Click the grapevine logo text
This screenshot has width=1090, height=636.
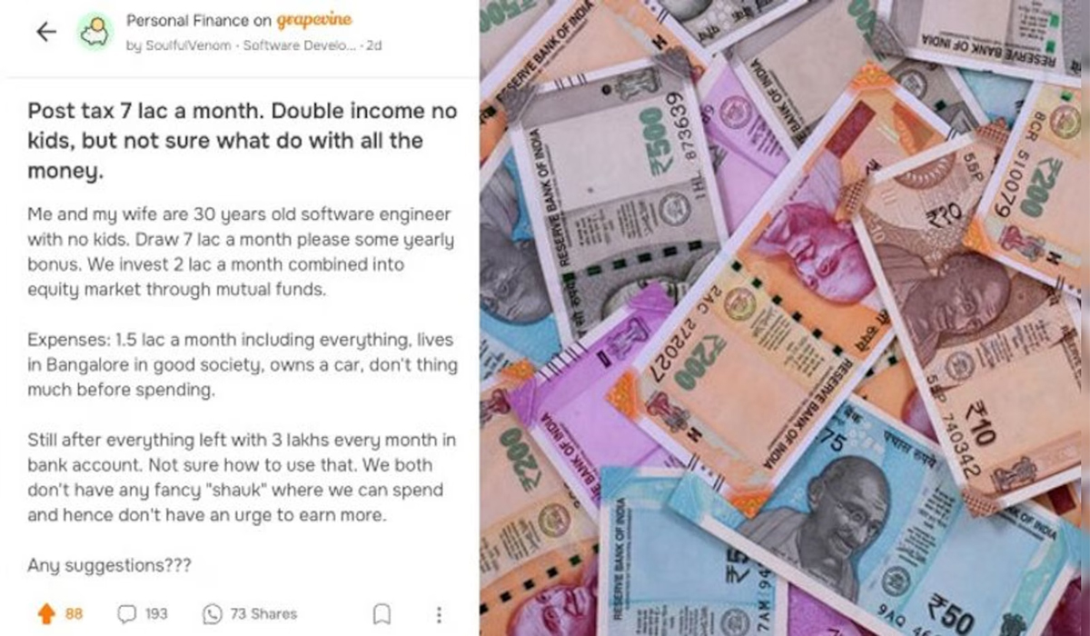pos(314,20)
